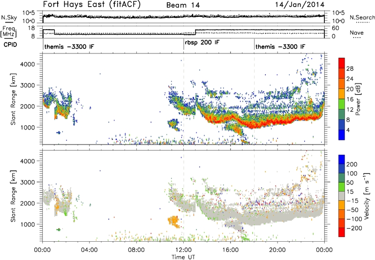Click the "themis -3300 IF" label following rbsp
The image size is (375, 260).
click(x=280, y=46)
